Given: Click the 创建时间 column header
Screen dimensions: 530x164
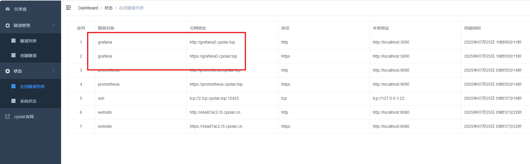Looking at the screenshot, I should [472, 28].
